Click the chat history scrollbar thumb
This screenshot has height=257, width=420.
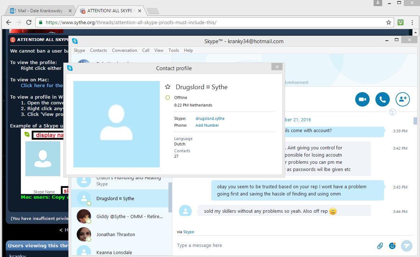[415, 121]
